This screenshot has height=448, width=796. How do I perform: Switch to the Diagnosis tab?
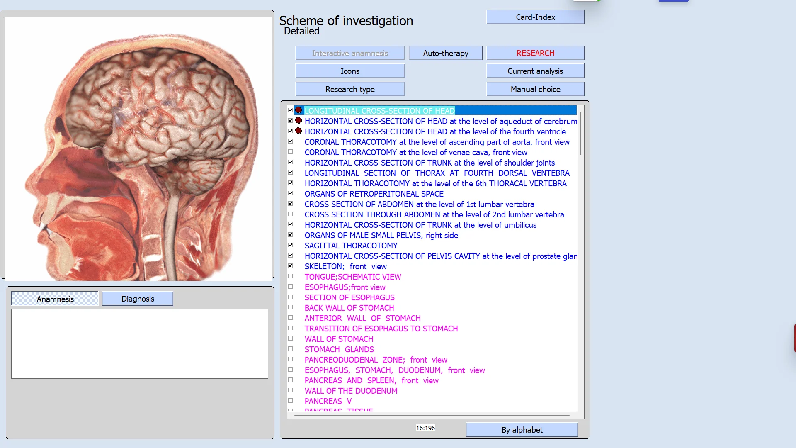pyautogui.click(x=137, y=299)
